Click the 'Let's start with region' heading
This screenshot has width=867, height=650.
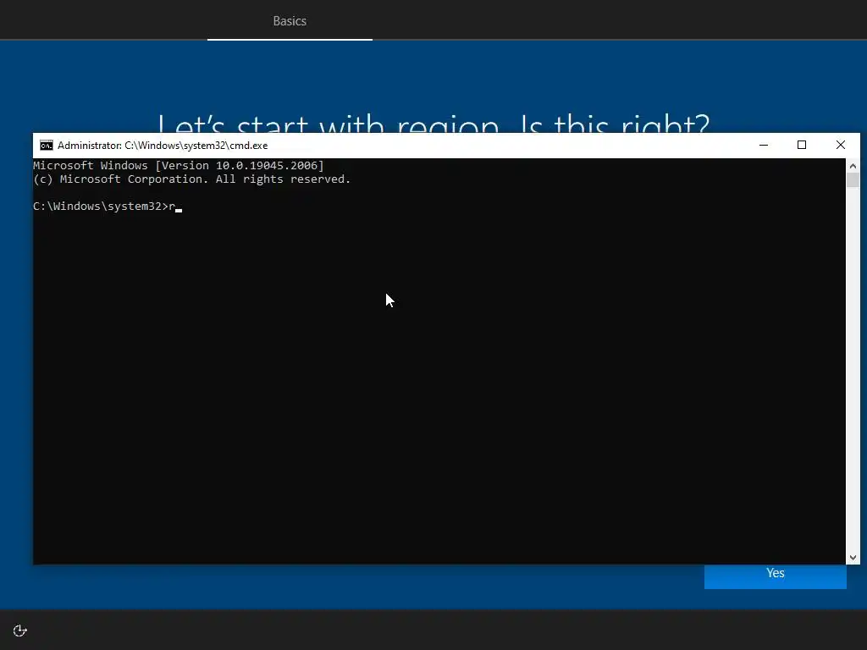[433, 123]
